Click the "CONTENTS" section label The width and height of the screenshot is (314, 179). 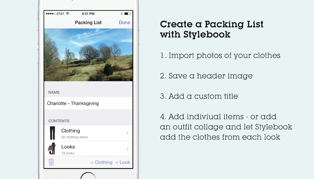(59, 121)
